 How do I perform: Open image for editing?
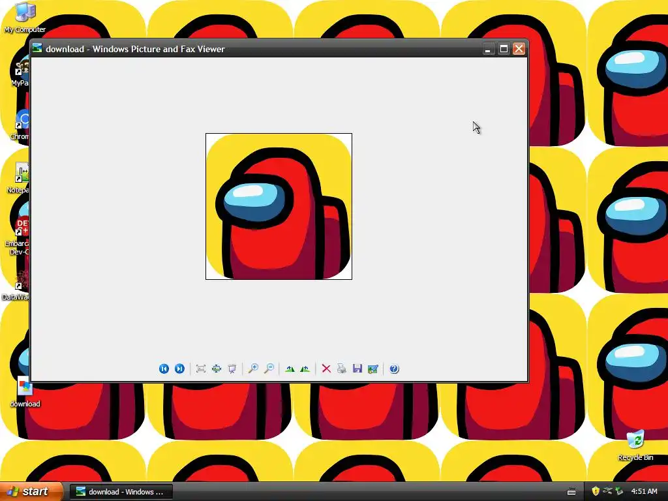click(372, 369)
